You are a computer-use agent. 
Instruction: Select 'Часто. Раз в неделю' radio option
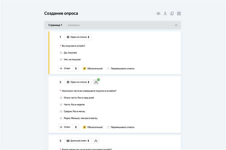pos(61,105)
